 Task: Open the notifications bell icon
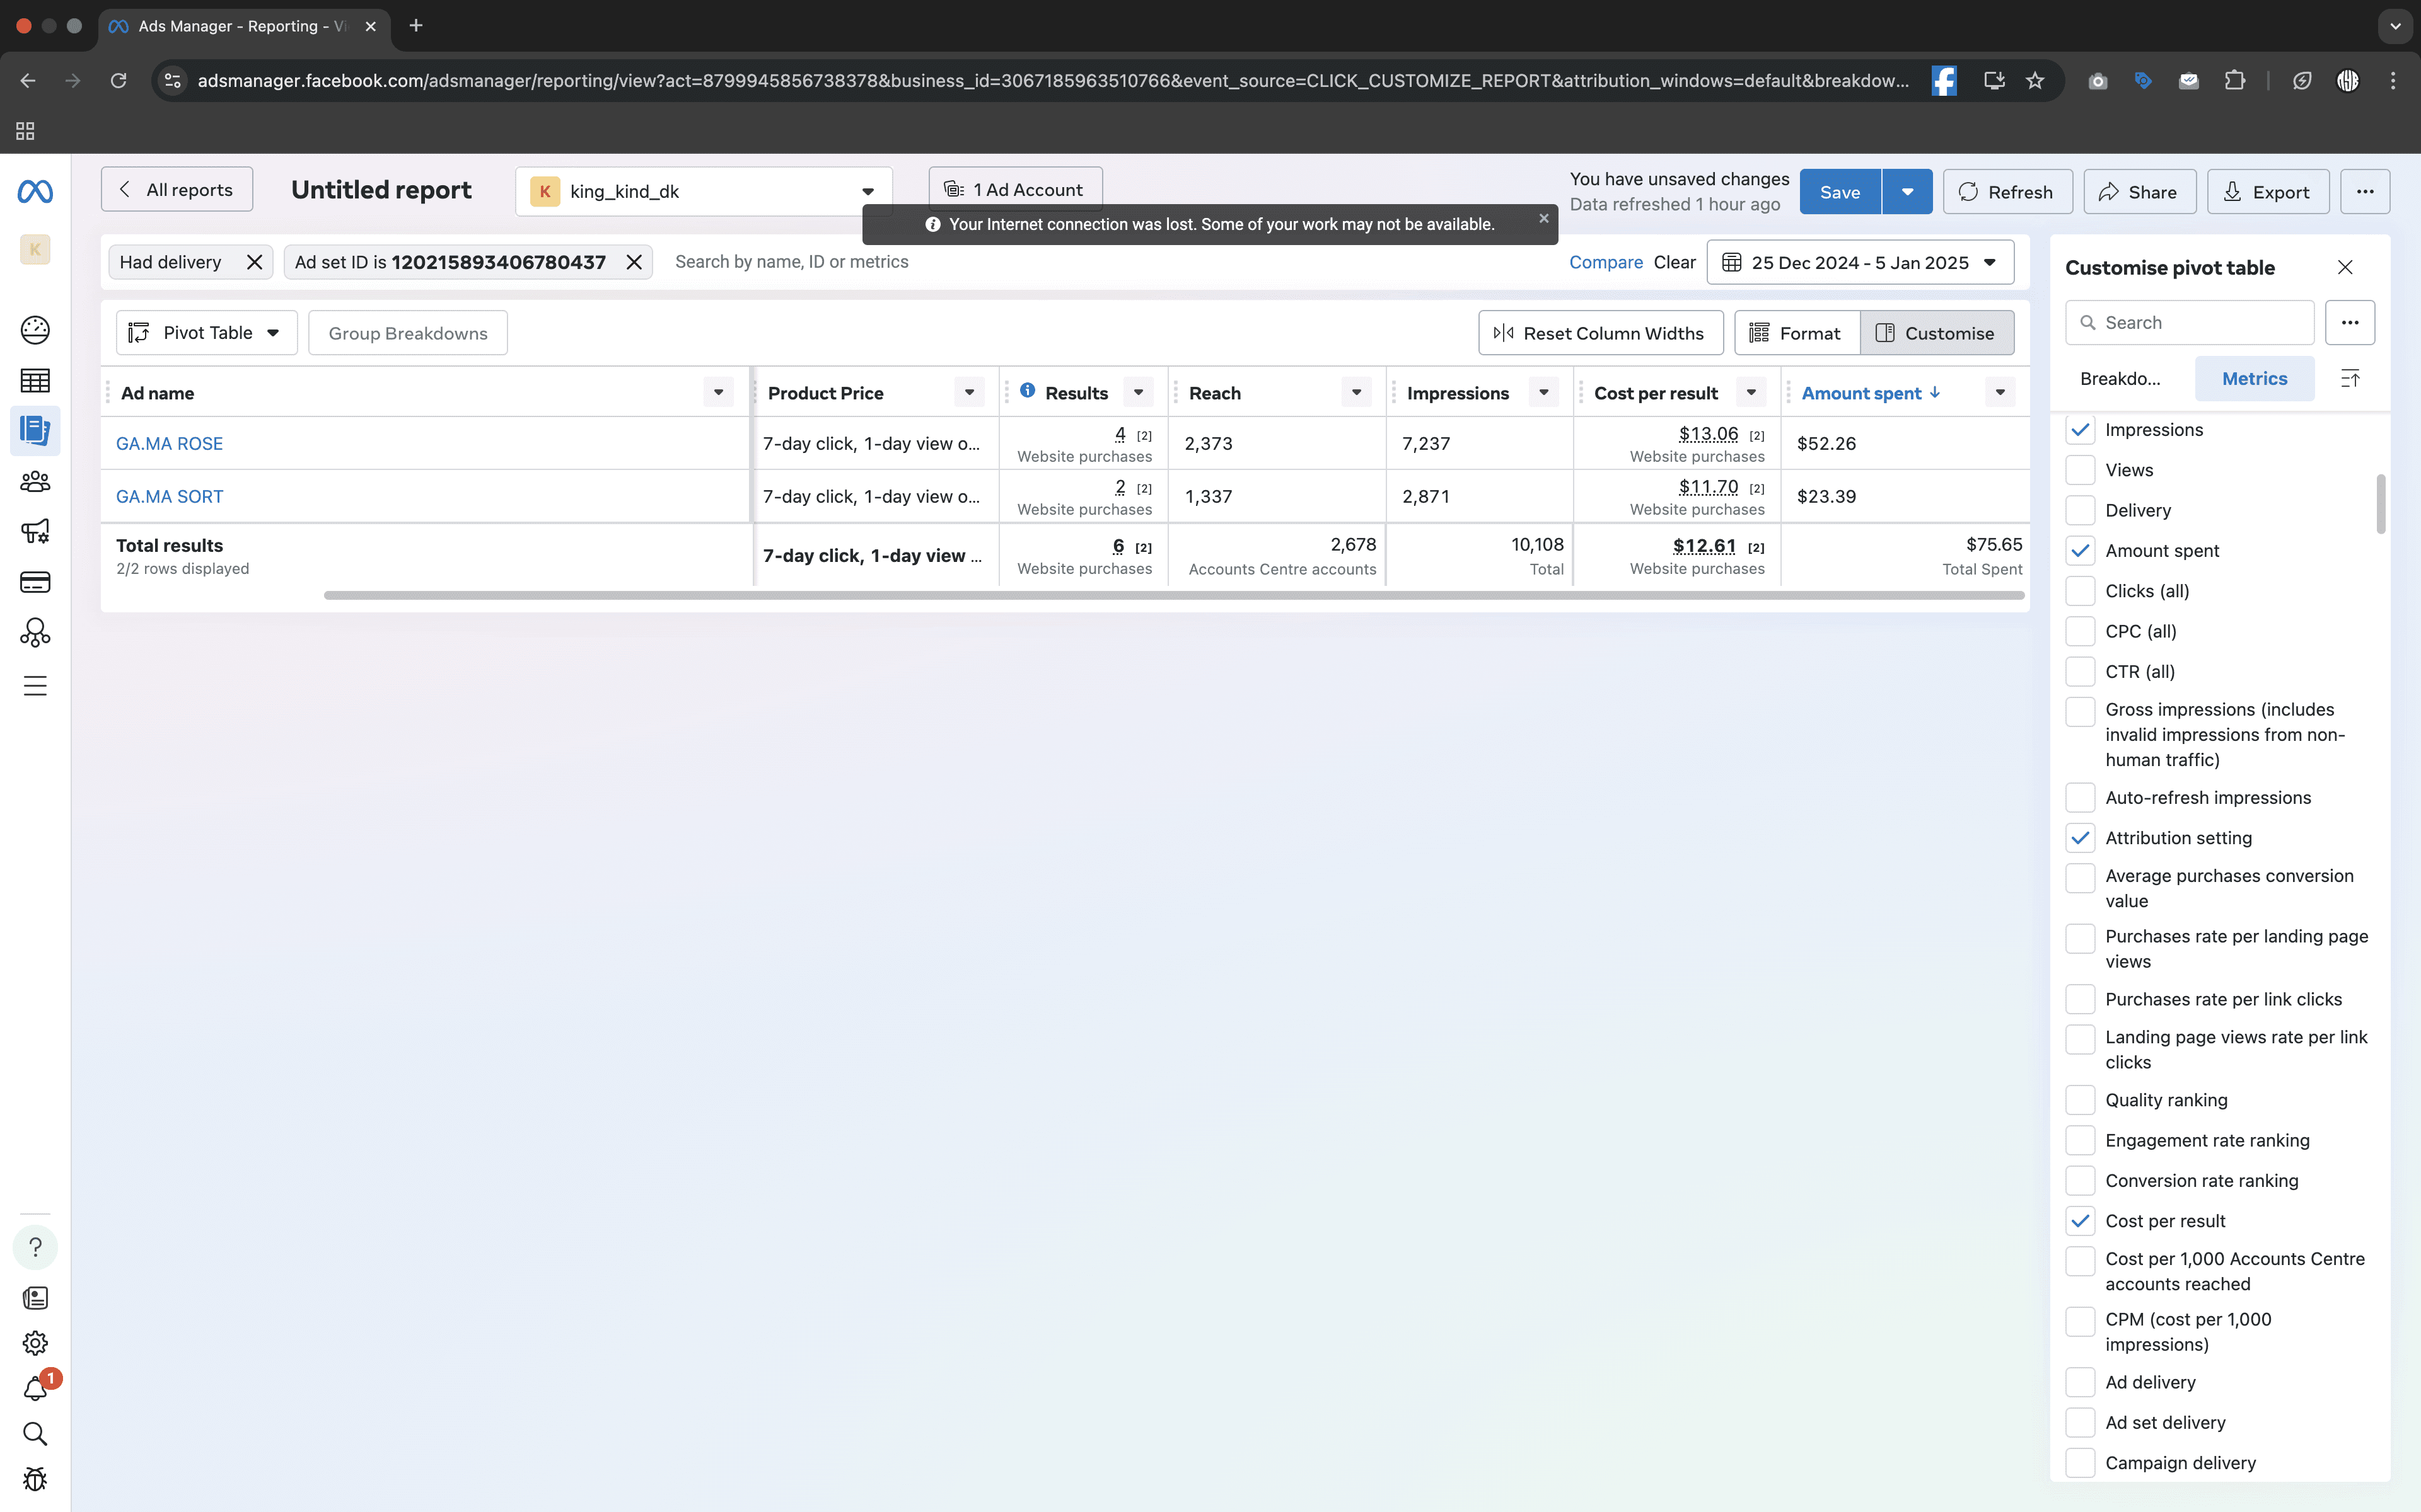click(x=35, y=1388)
